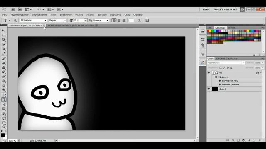Toggle lock all padlock icon

click(231, 68)
